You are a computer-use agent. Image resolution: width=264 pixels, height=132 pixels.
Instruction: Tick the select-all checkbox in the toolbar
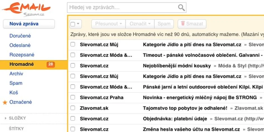[72, 24]
